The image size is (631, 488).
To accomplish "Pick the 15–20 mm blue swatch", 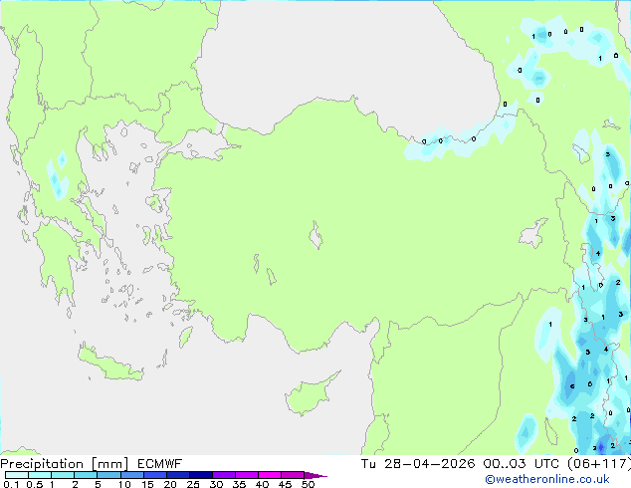I will click(154, 475).
